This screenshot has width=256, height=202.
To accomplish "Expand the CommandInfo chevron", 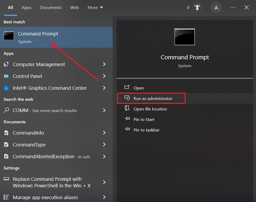I will click(104, 133).
